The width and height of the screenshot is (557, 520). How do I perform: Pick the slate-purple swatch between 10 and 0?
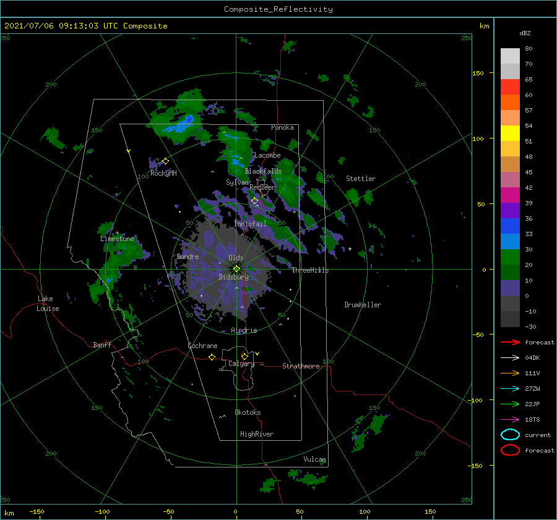click(510, 288)
